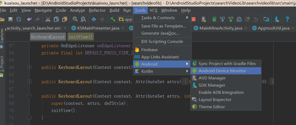Click VCS Commit Changes icon
The height and width of the screenshot is (125, 296).
231,19
